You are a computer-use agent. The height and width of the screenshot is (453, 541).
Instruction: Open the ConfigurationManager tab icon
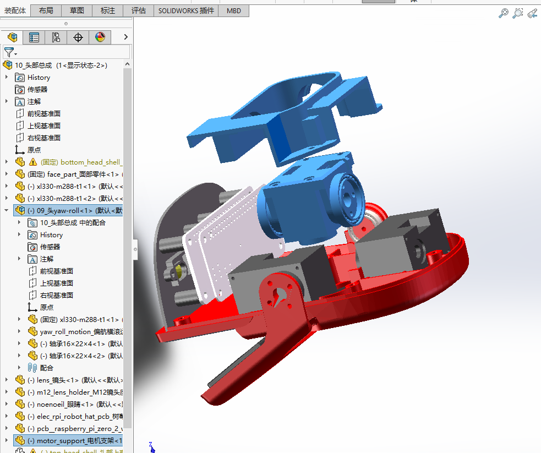click(56, 37)
